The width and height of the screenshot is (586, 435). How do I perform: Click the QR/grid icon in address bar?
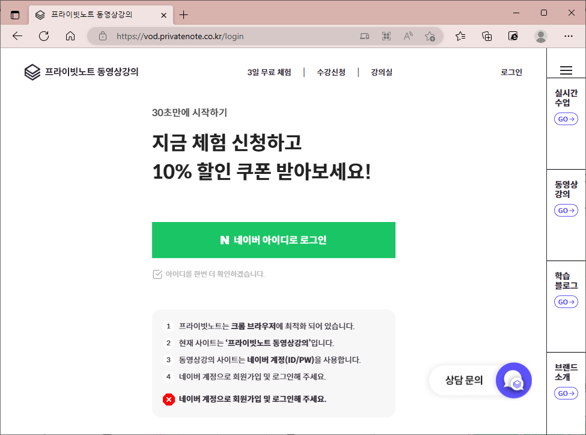pyautogui.click(x=386, y=36)
